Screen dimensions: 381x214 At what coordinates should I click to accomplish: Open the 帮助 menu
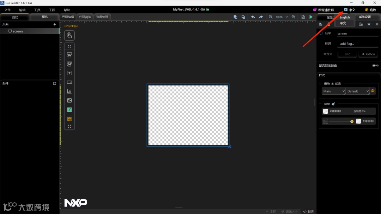coord(67,10)
